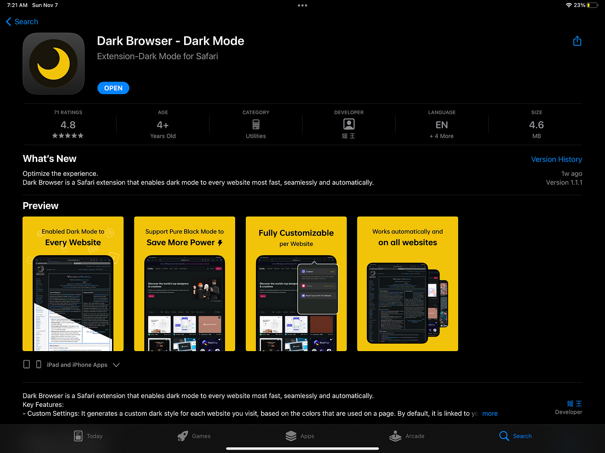Open the Dark Browser app icon
This screenshot has width=605, height=453.
pyautogui.click(x=54, y=63)
